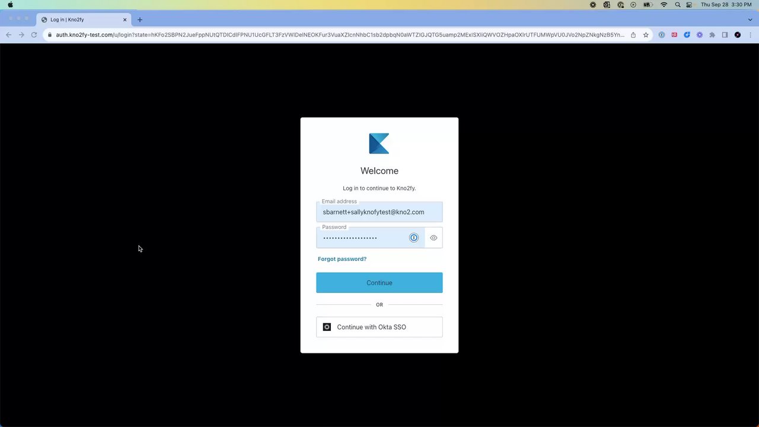The width and height of the screenshot is (759, 427).
Task: Click the 1Password icon in the password field
Action: pos(414,238)
